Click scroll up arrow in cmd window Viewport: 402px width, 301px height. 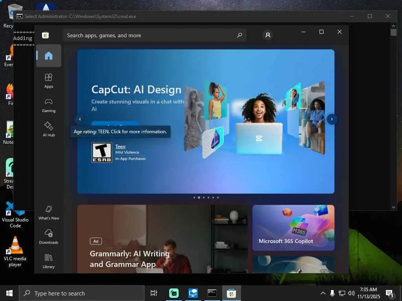click(393, 26)
